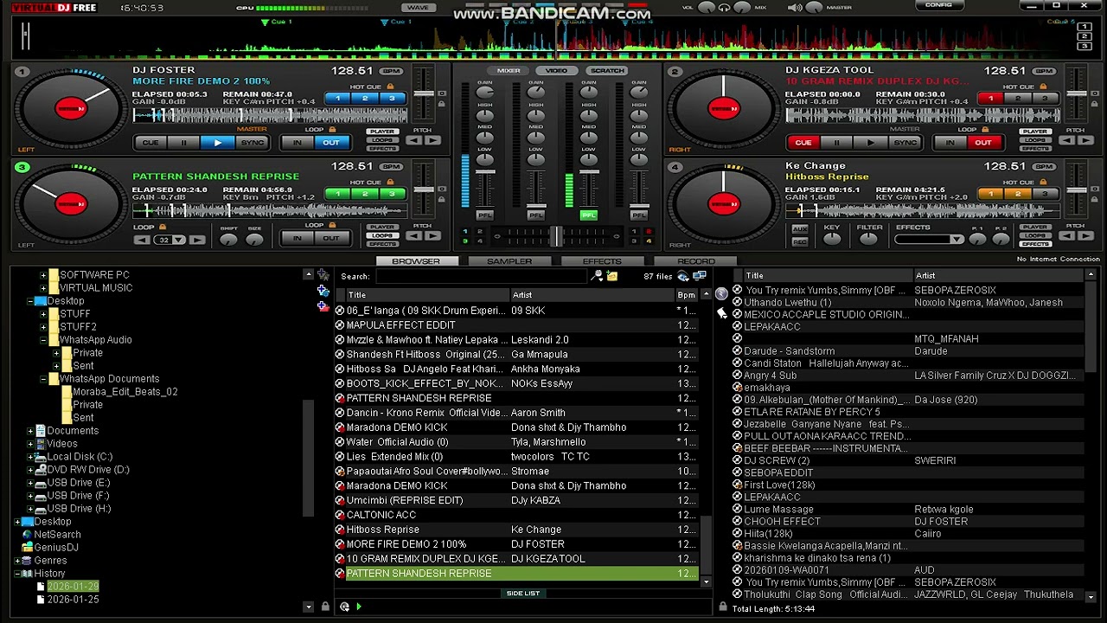Image resolution: width=1107 pixels, height=623 pixels.
Task: Double deck 3 loop length arrow
Action: (x=197, y=240)
